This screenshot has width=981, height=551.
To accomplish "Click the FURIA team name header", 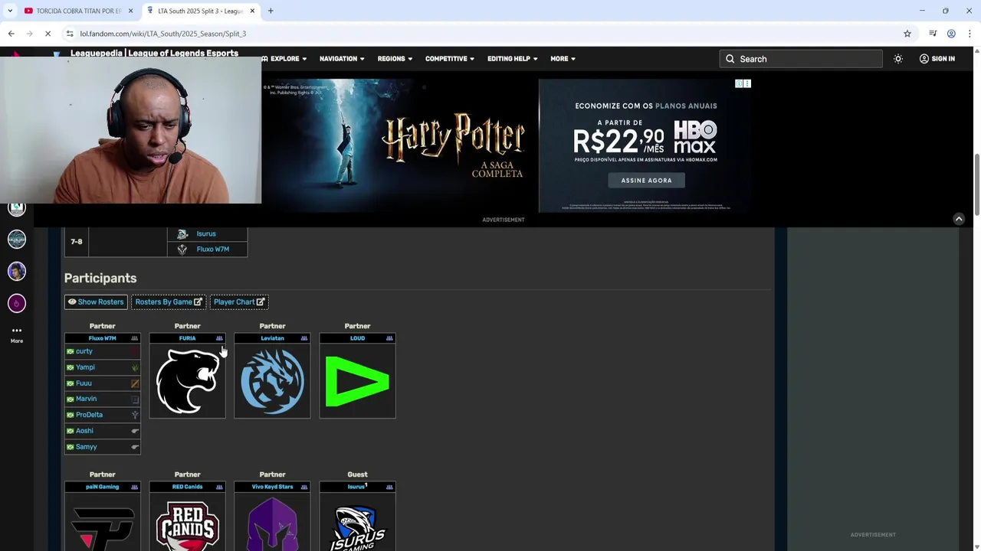I will 187,338.
